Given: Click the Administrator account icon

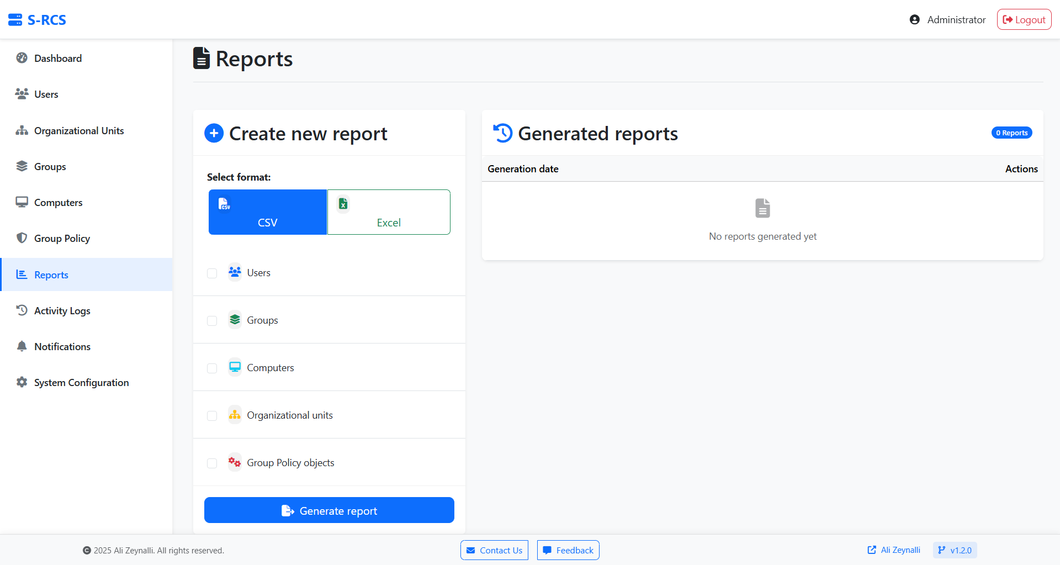Looking at the screenshot, I should tap(915, 19).
